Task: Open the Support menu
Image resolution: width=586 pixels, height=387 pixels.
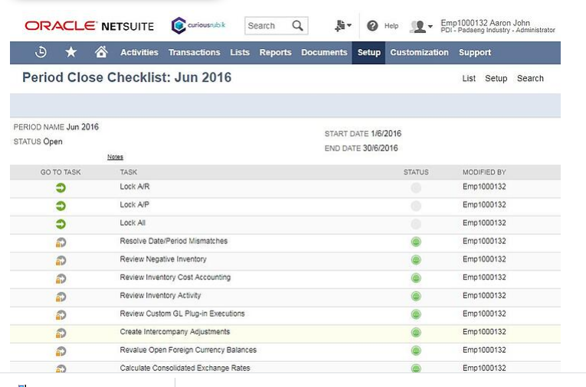Action: click(x=475, y=53)
